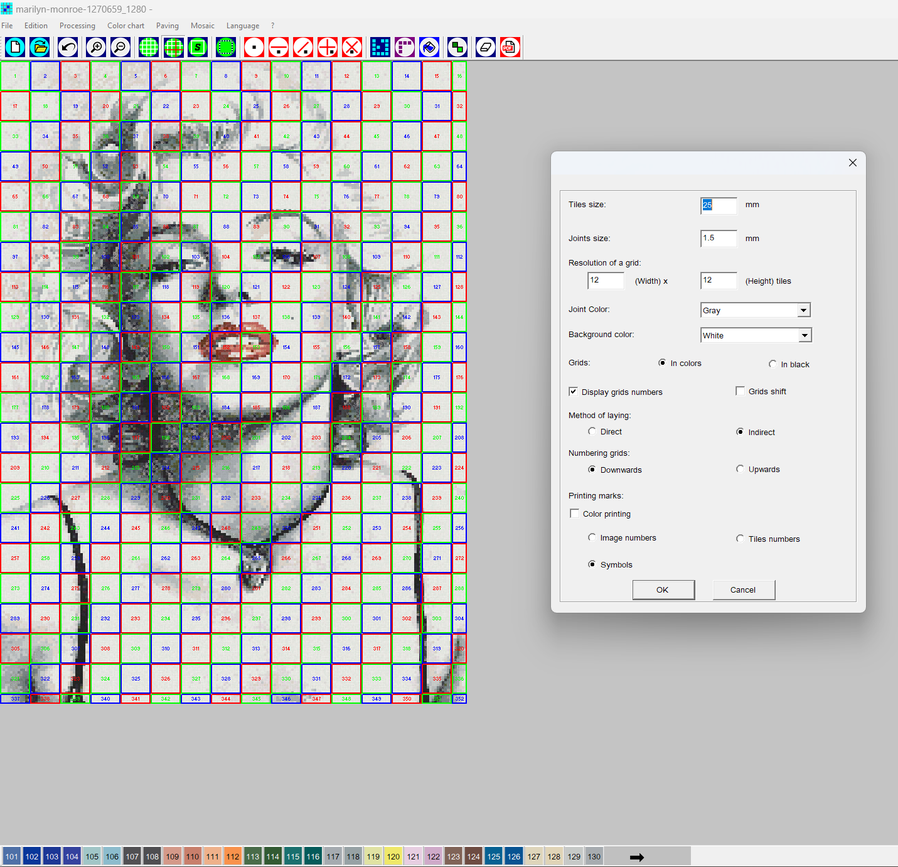The width and height of the screenshot is (898, 867).
Task: Undo the last action
Action: [68, 47]
